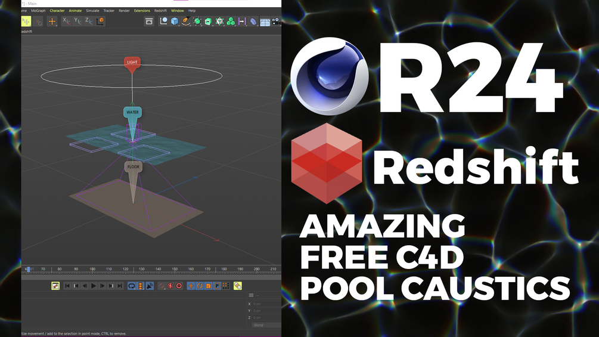Open the Animate menu
This screenshot has width=599, height=337.
point(75,11)
